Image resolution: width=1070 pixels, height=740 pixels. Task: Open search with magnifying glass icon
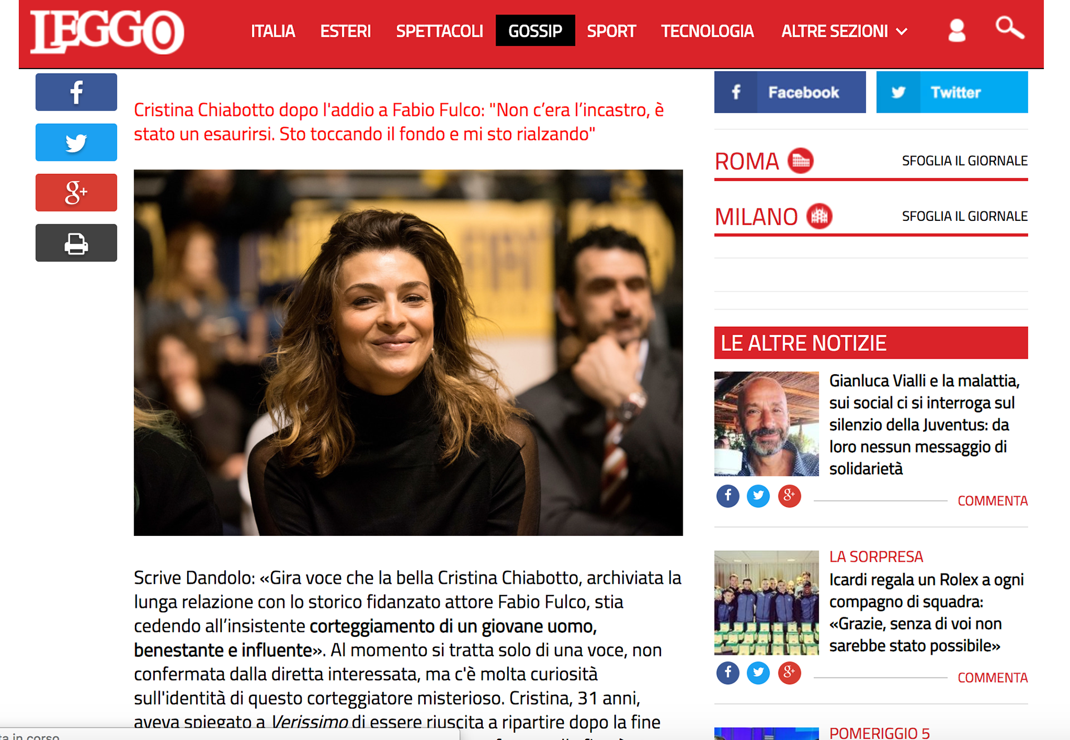1010,28
